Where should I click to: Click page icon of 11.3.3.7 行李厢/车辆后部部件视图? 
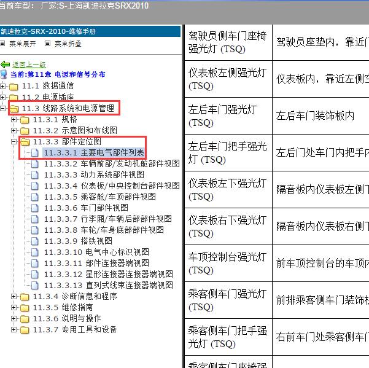click(35, 219)
